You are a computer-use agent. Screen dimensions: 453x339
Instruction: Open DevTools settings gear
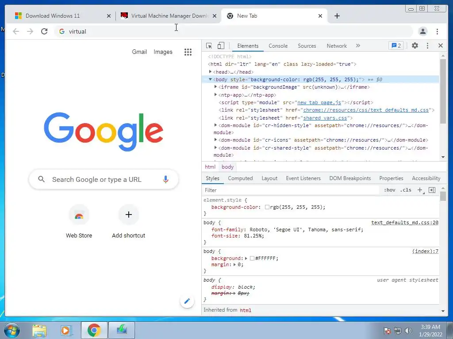point(415,45)
